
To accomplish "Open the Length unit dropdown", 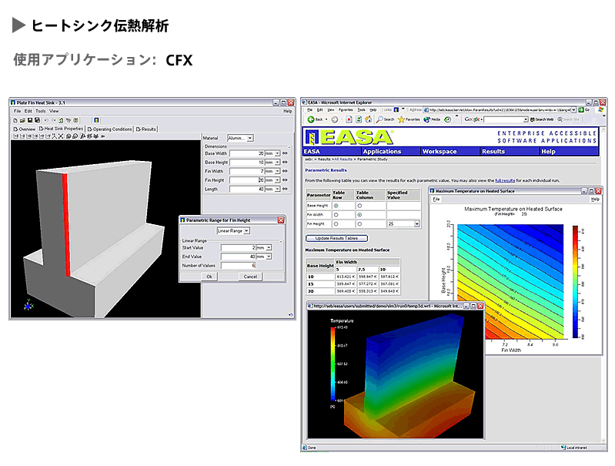I will click(278, 189).
